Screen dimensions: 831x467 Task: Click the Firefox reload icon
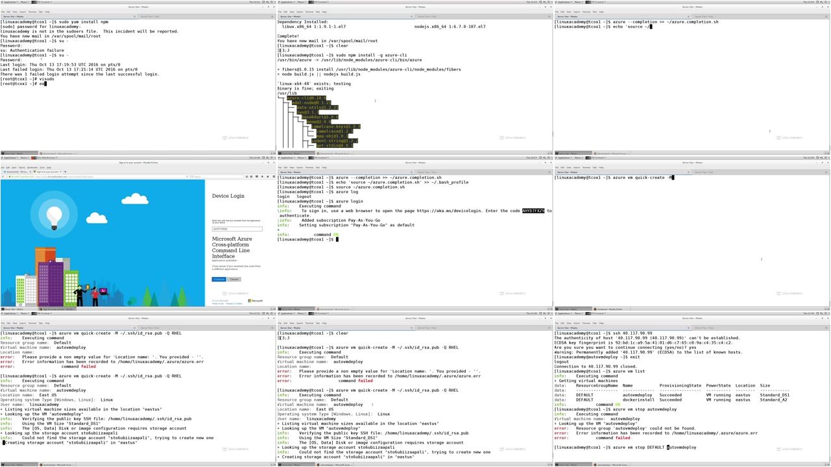[x=187, y=176]
